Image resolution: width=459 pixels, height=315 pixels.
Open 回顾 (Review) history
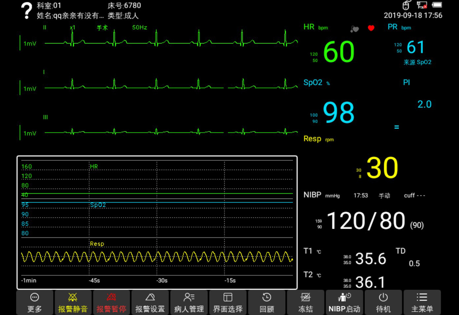pos(266,302)
